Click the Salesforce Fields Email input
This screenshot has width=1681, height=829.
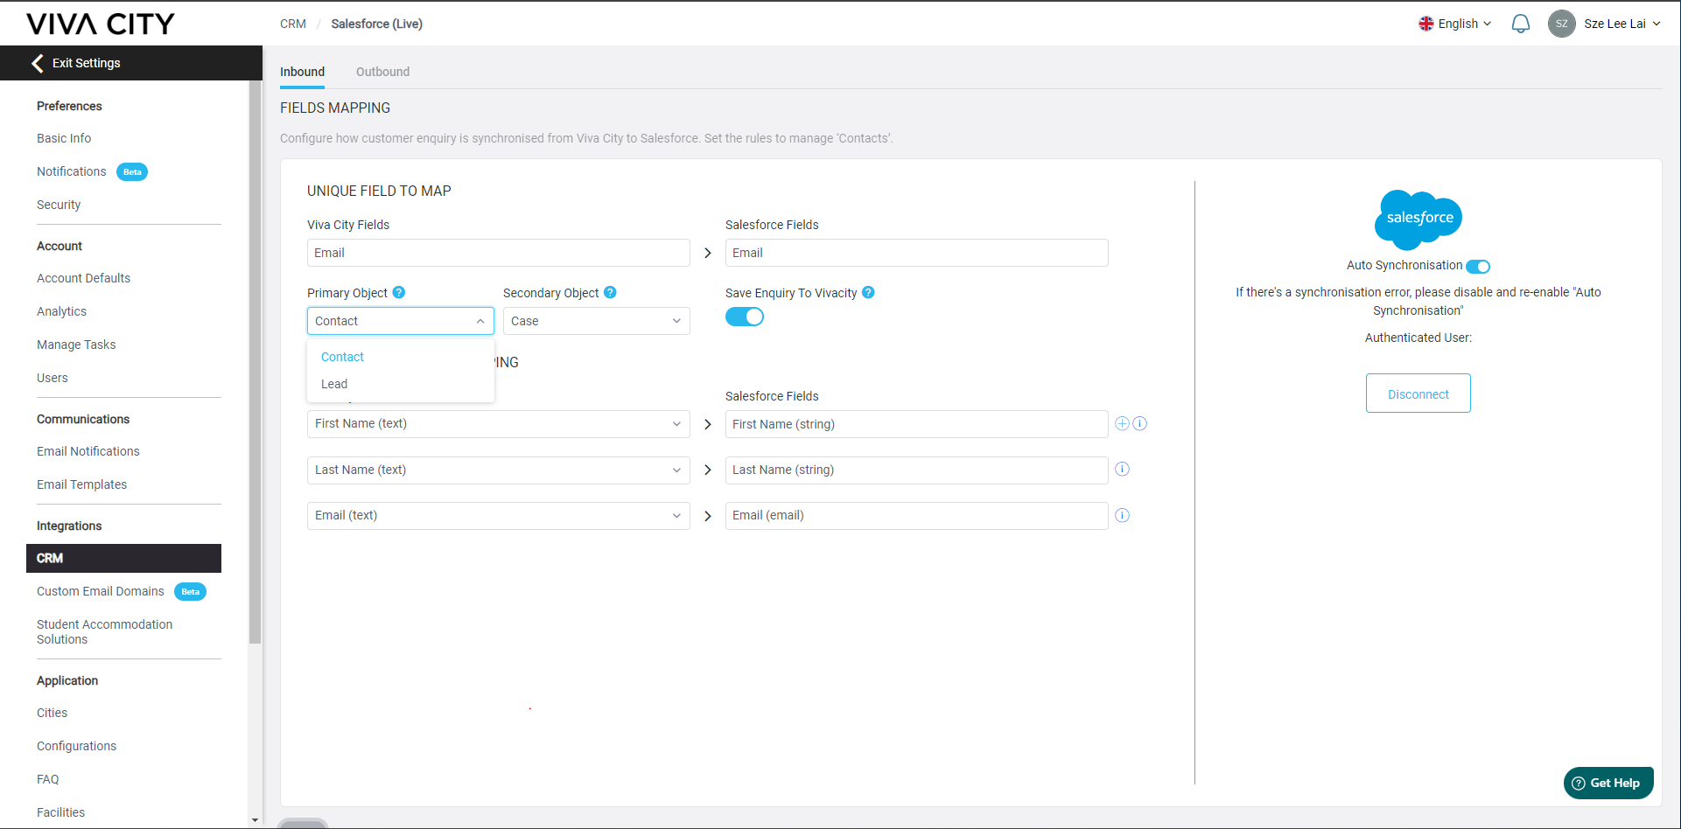(917, 253)
